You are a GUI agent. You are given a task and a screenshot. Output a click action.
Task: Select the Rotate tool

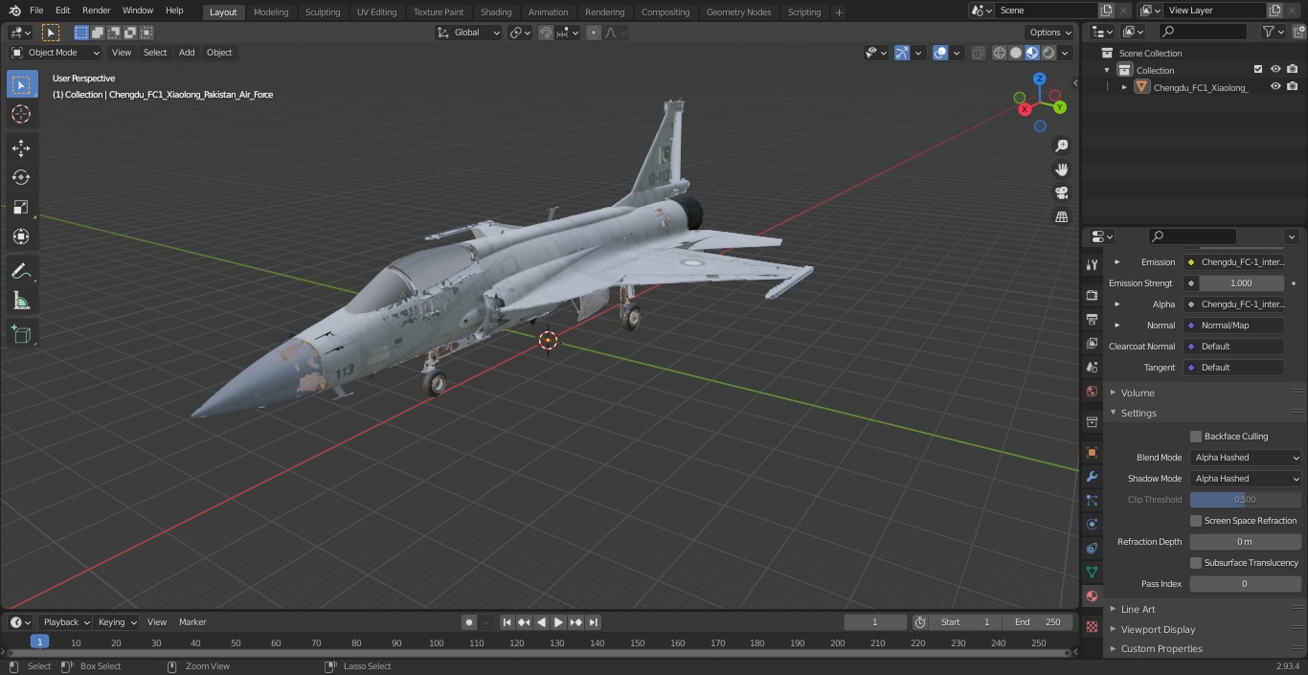pyautogui.click(x=21, y=177)
